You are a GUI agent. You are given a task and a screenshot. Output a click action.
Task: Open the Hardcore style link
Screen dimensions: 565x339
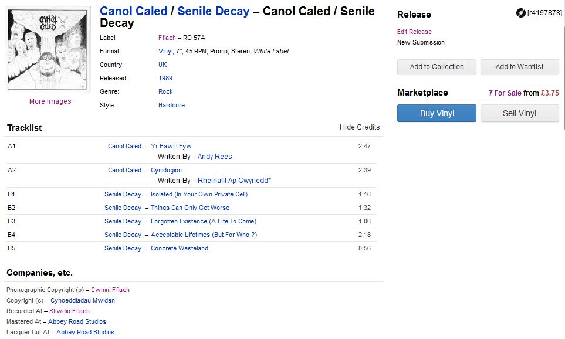click(171, 105)
